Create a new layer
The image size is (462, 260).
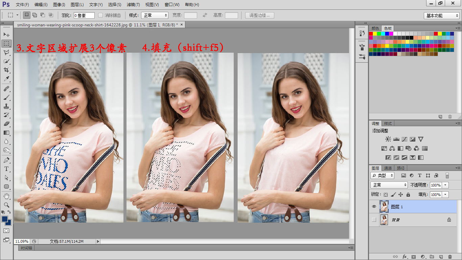441,257
